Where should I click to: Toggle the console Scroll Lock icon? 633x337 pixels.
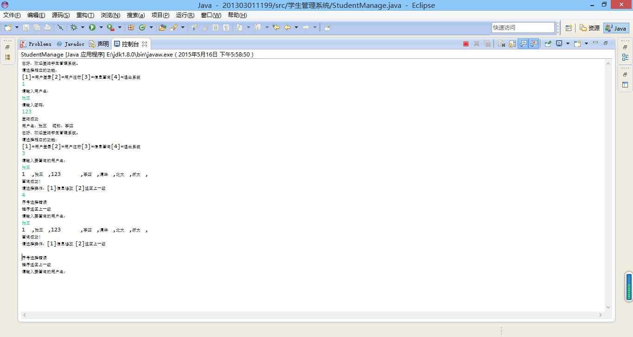(x=512, y=44)
